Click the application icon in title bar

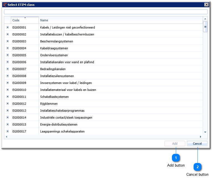click(5, 5)
